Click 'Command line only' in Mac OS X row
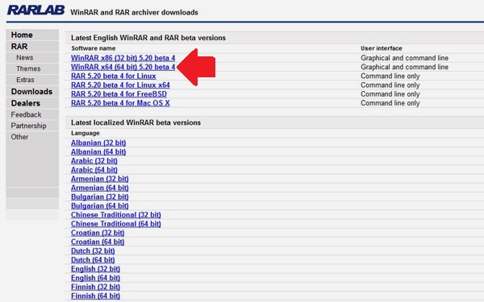Image resolution: width=484 pixels, height=302 pixels. pyautogui.click(x=390, y=103)
